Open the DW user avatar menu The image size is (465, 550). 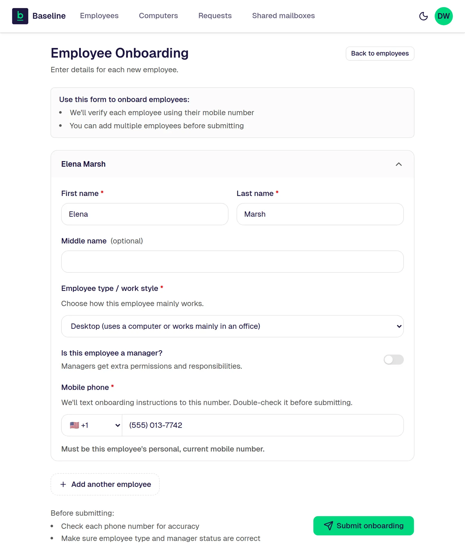[x=444, y=16]
